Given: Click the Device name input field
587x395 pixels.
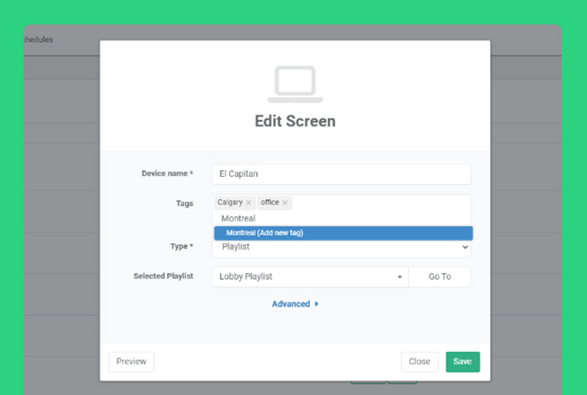Looking at the screenshot, I should tap(342, 174).
